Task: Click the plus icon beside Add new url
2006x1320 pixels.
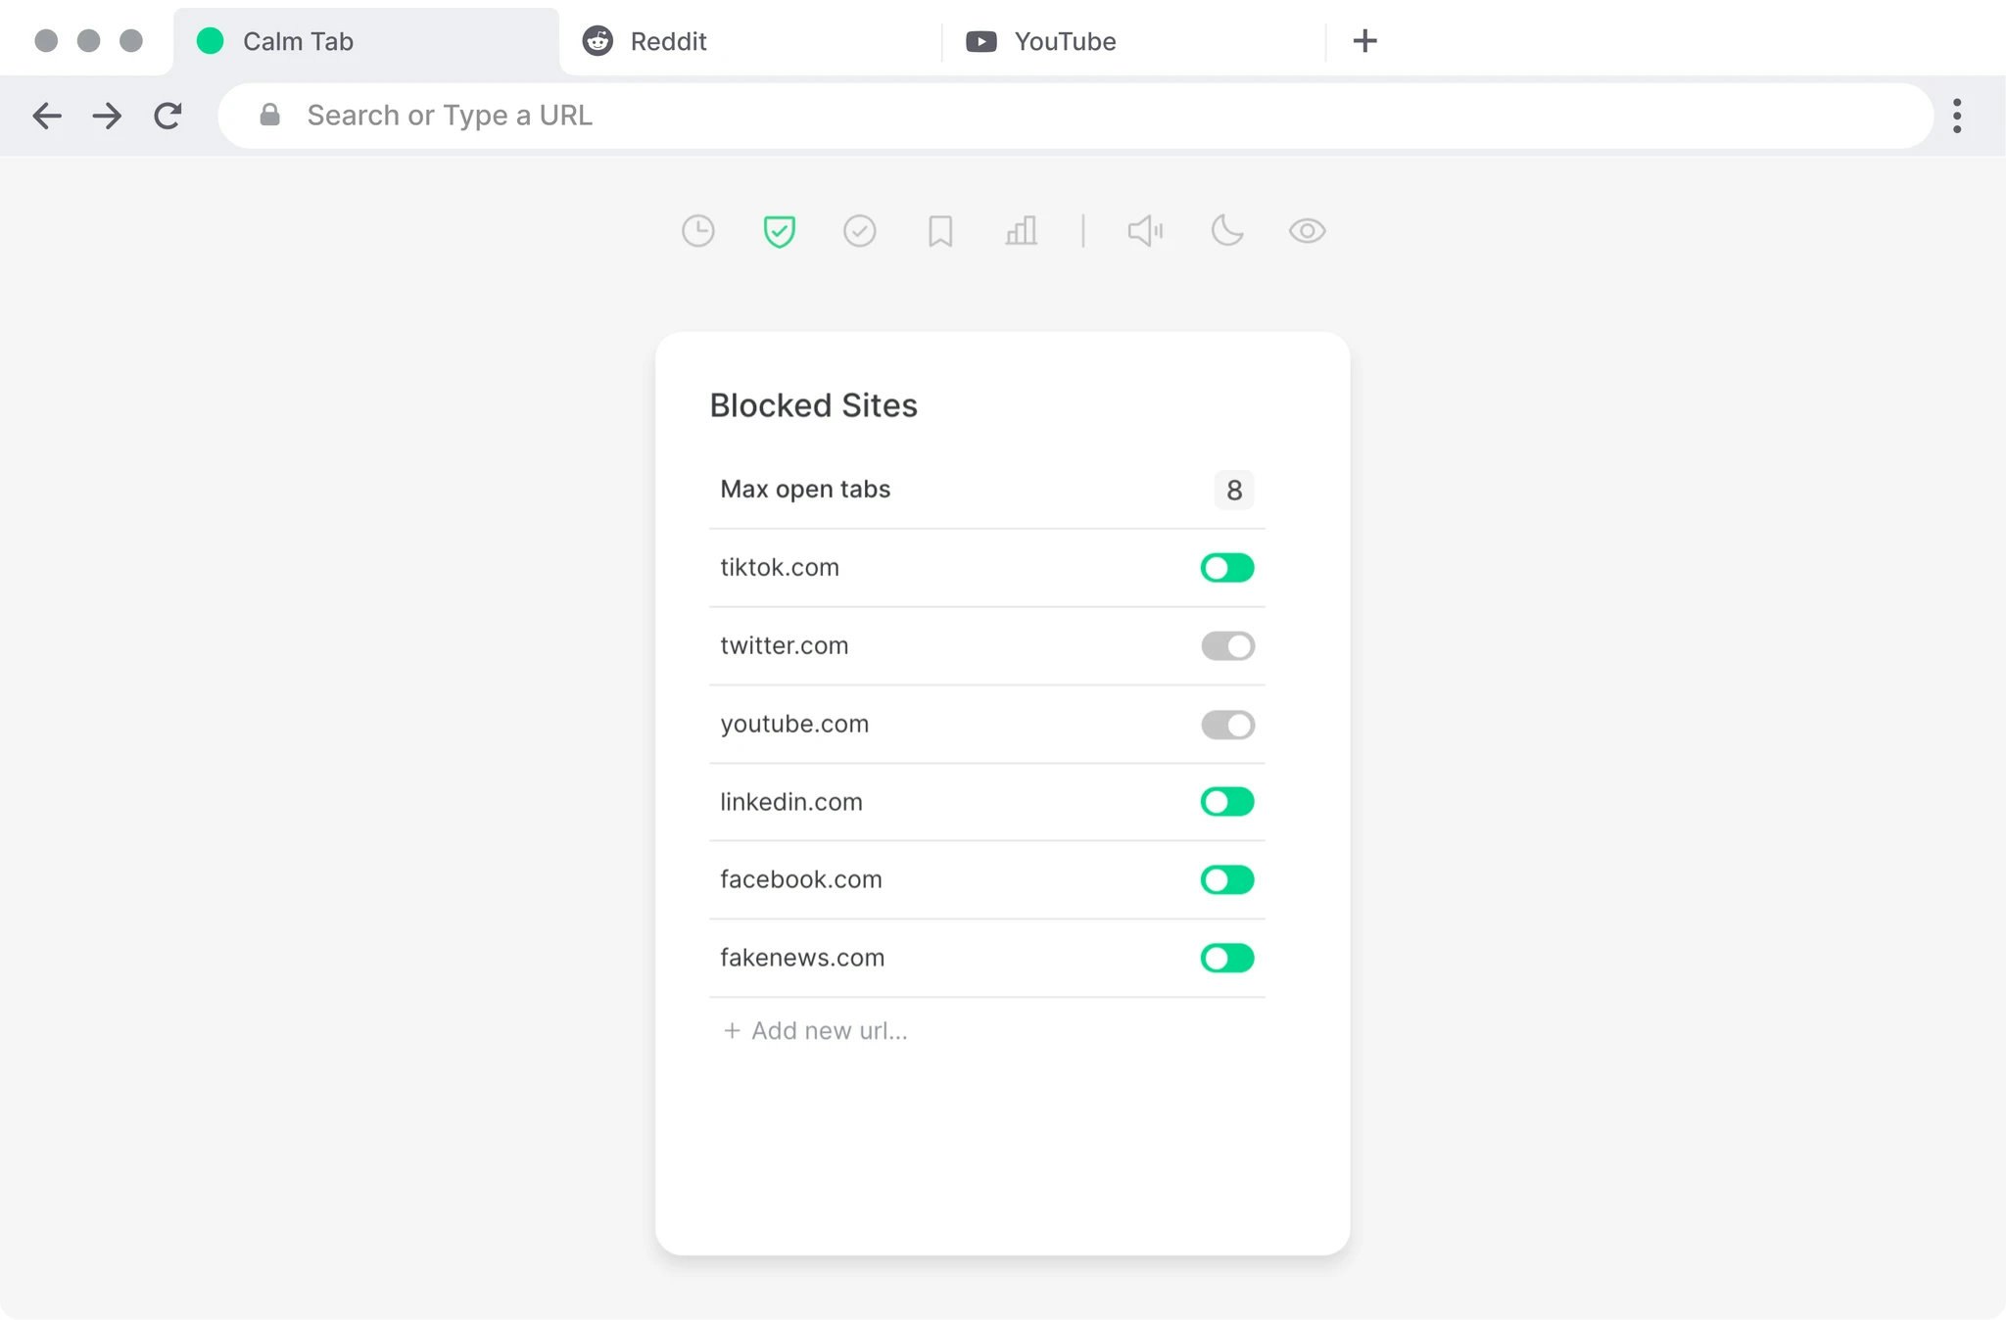Action: [x=732, y=1030]
